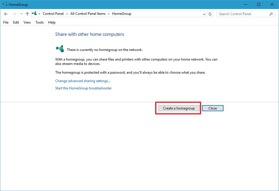Open the Tools menu
Screen dimensions: 279x191
click(39, 22)
